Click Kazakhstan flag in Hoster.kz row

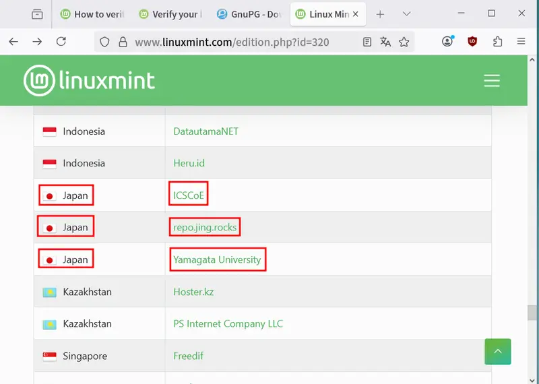[49, 292]
